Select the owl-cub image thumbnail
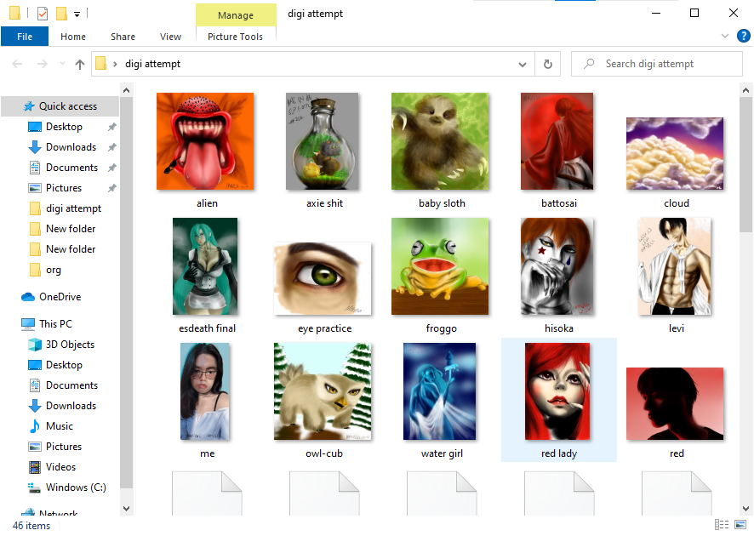754x536 pixels. click(323, 391)
